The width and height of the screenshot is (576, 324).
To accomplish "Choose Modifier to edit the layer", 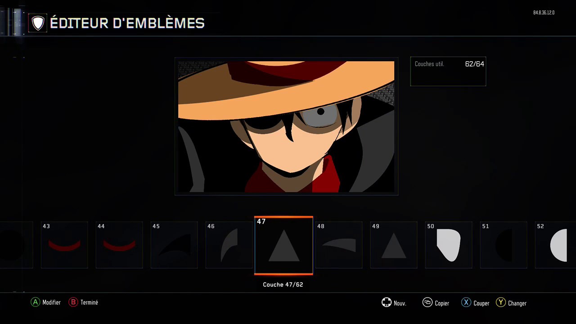I will coord(51,302).
